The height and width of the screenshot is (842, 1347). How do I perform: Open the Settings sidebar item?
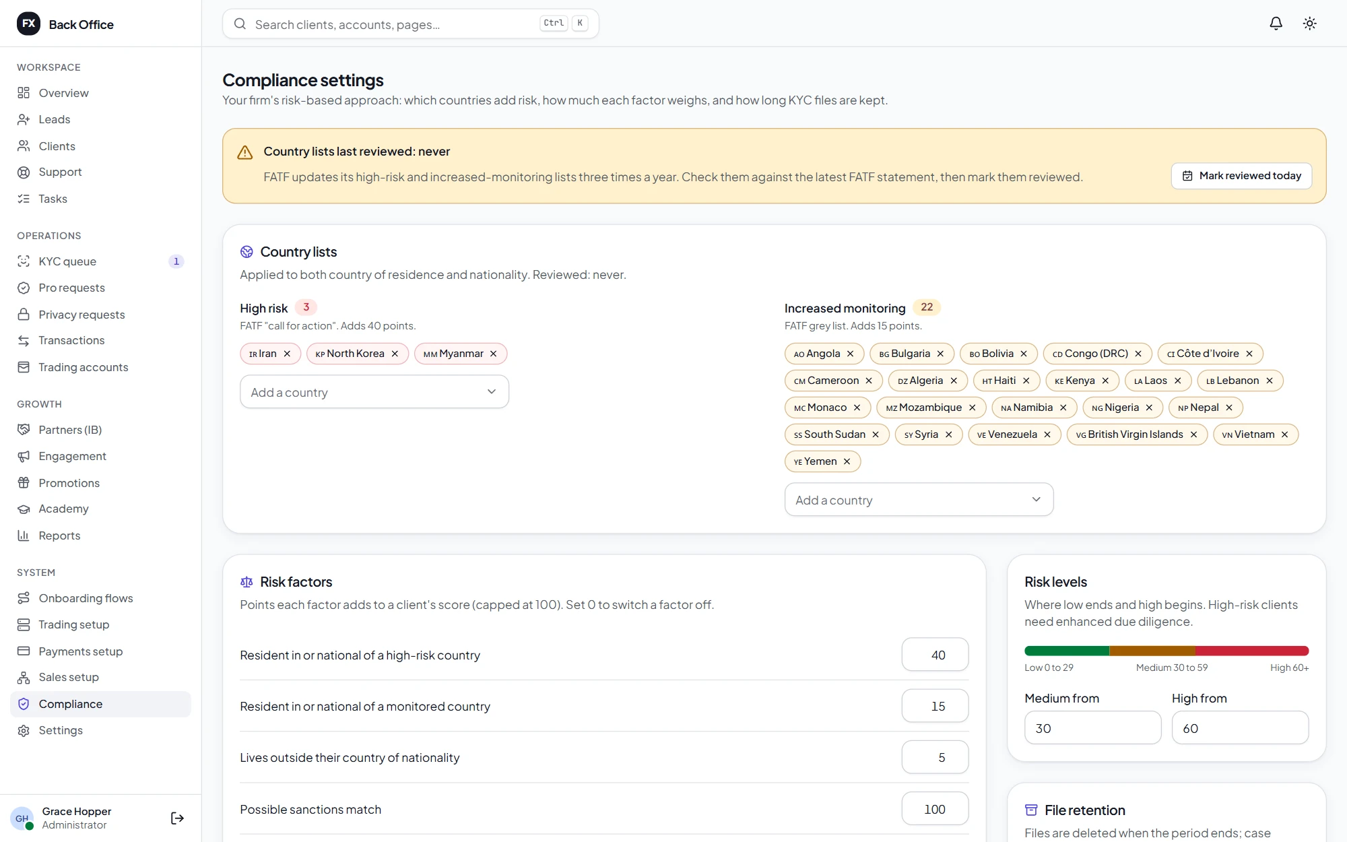(x=100, y=730)
